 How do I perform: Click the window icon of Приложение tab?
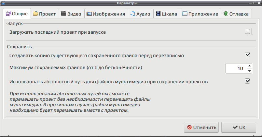coord(185,14)
